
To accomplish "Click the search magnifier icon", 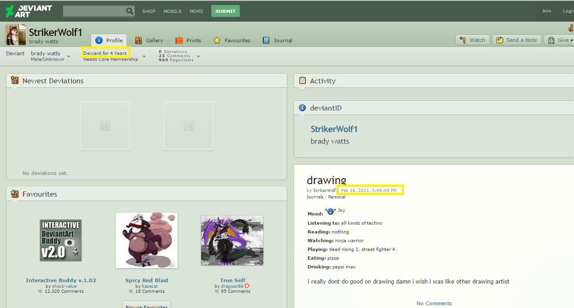I will [x=129, y=11].
